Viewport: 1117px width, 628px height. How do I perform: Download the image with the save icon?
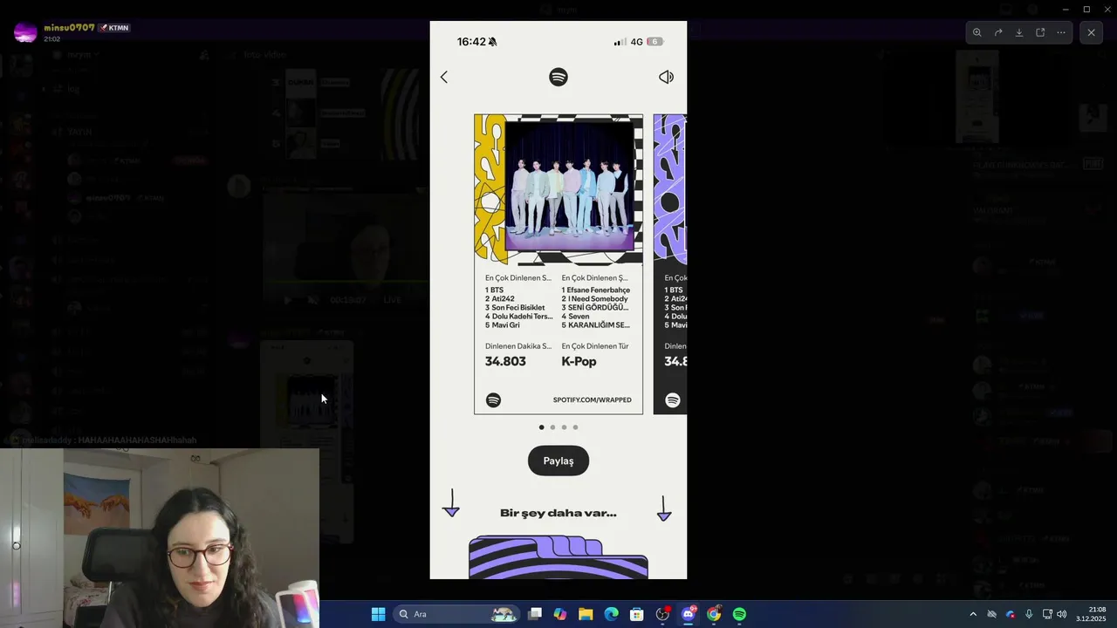(x=1019, y=32)
